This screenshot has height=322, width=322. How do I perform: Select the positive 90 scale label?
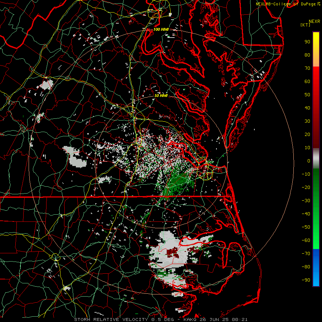tap(307, 42)
